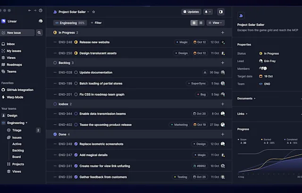This screenshot has height=193, width=302.
Task: Click the Updates button
Action: pyautogui.click(x=191, y=12)
